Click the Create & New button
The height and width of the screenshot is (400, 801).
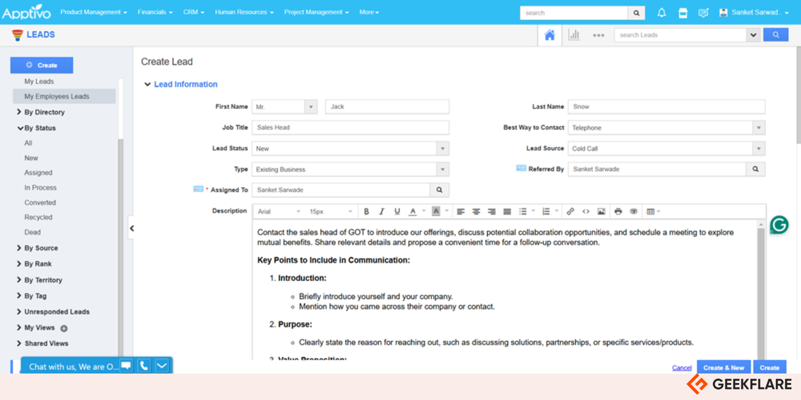(x=724, y=367)
